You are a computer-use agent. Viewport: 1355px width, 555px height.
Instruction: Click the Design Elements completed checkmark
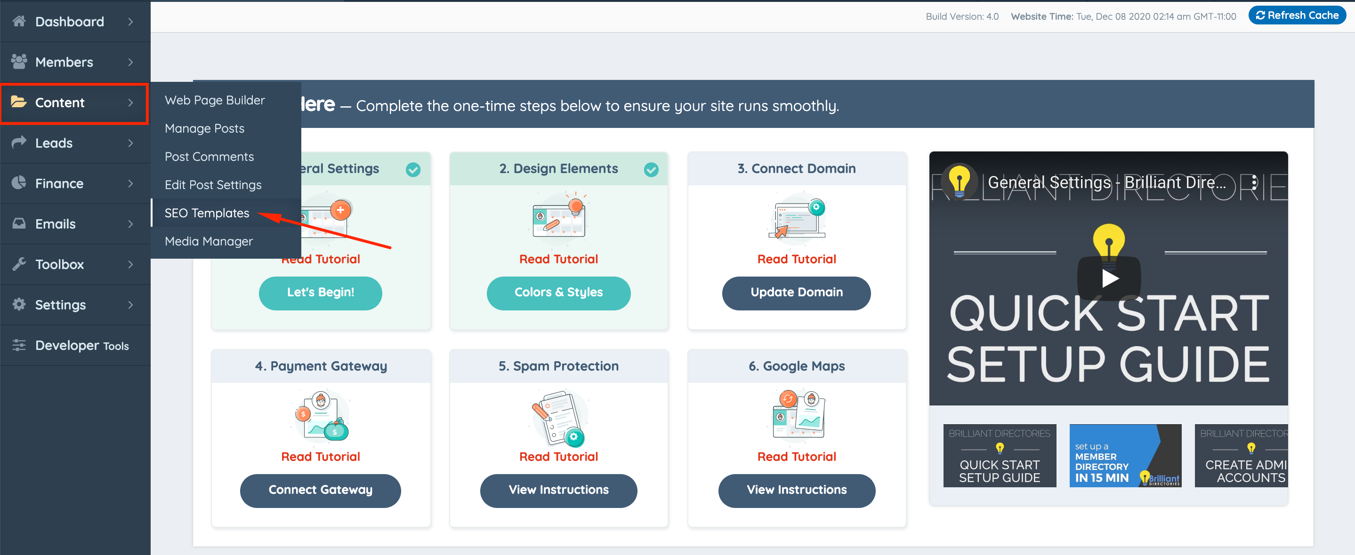click(x=651, y=169)
